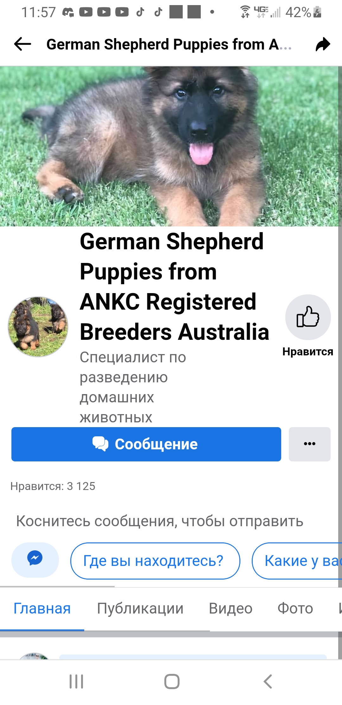
Task: Tap the Android home button icon
Action: coord(172,681)
